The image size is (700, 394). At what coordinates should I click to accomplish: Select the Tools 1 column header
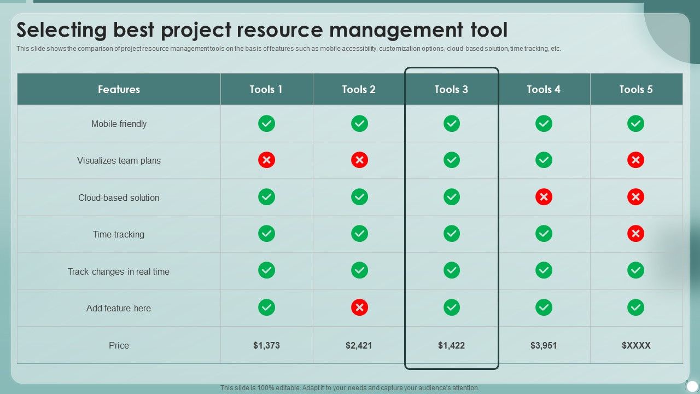266,89
